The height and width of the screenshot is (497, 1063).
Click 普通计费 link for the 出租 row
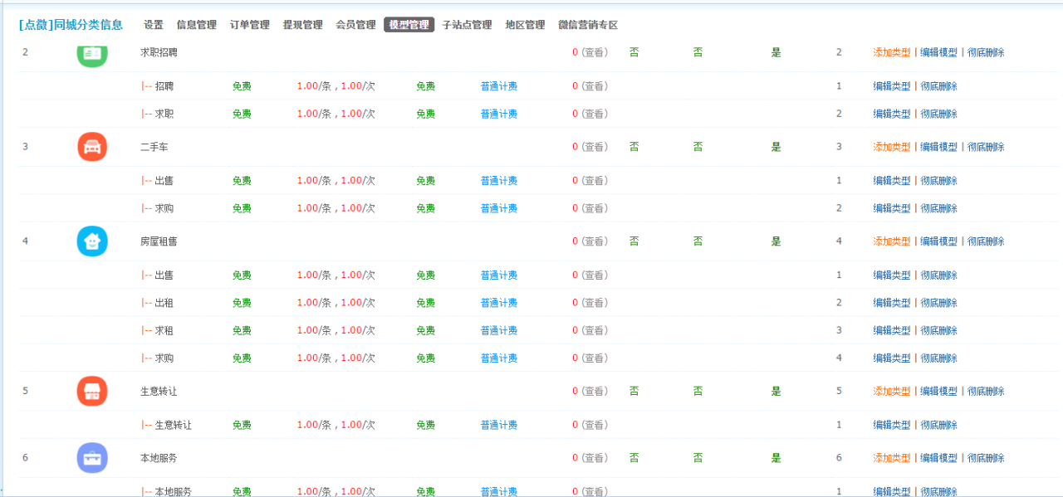point(498,302)
